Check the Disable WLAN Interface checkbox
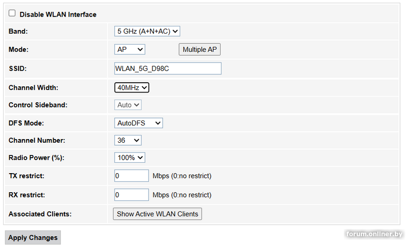Viewport: 413px width, 245px height. tap(12, 13)
